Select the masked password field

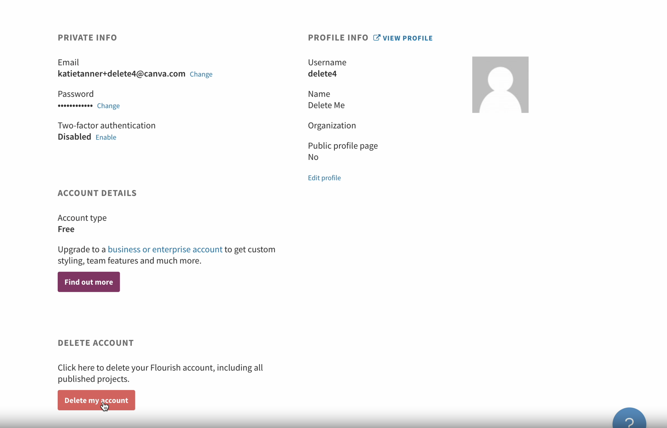(x=75, y=106)
